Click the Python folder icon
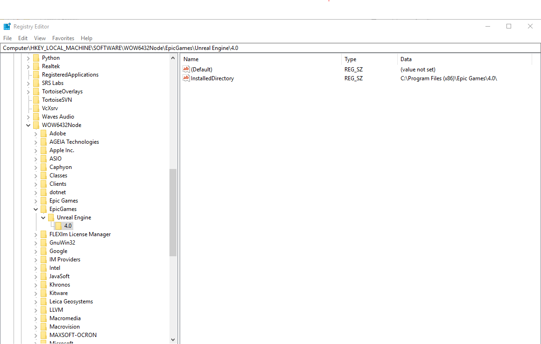 click(x=36, y=57)
